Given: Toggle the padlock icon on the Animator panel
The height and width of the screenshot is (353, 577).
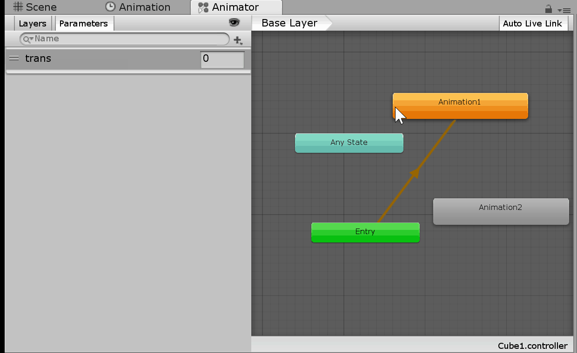Looking at the screenshot, I should click(x=548, y=9).
